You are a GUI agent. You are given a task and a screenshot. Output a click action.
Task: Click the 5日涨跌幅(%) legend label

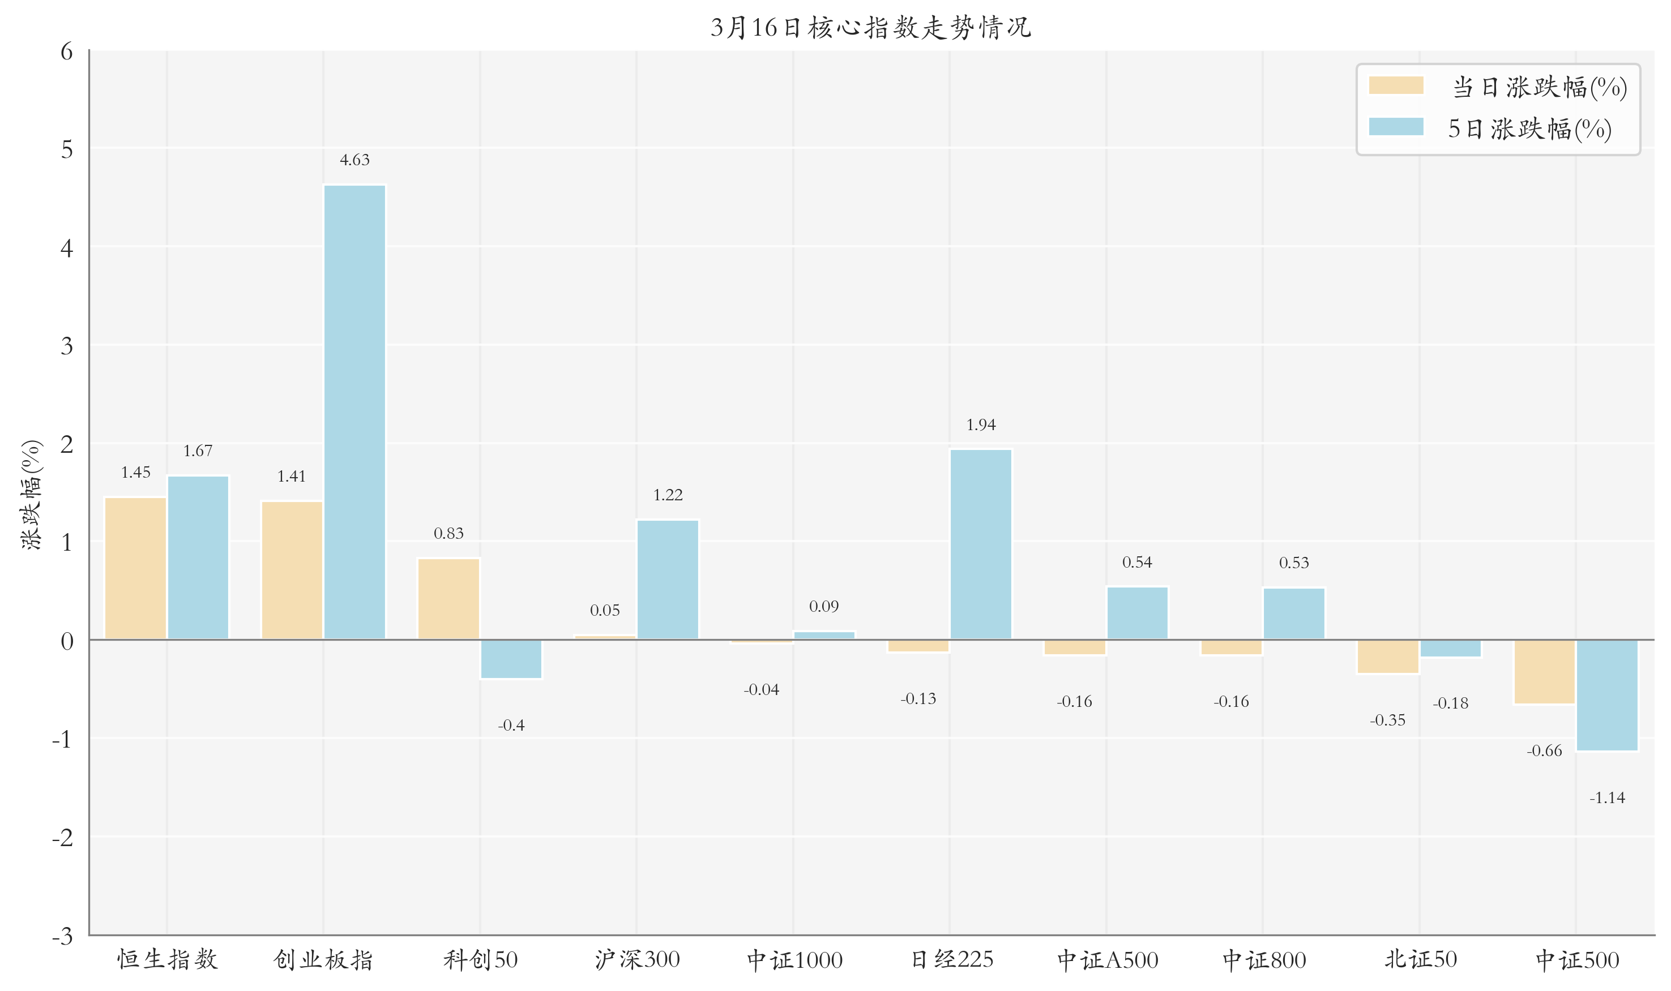point(1529,129)
